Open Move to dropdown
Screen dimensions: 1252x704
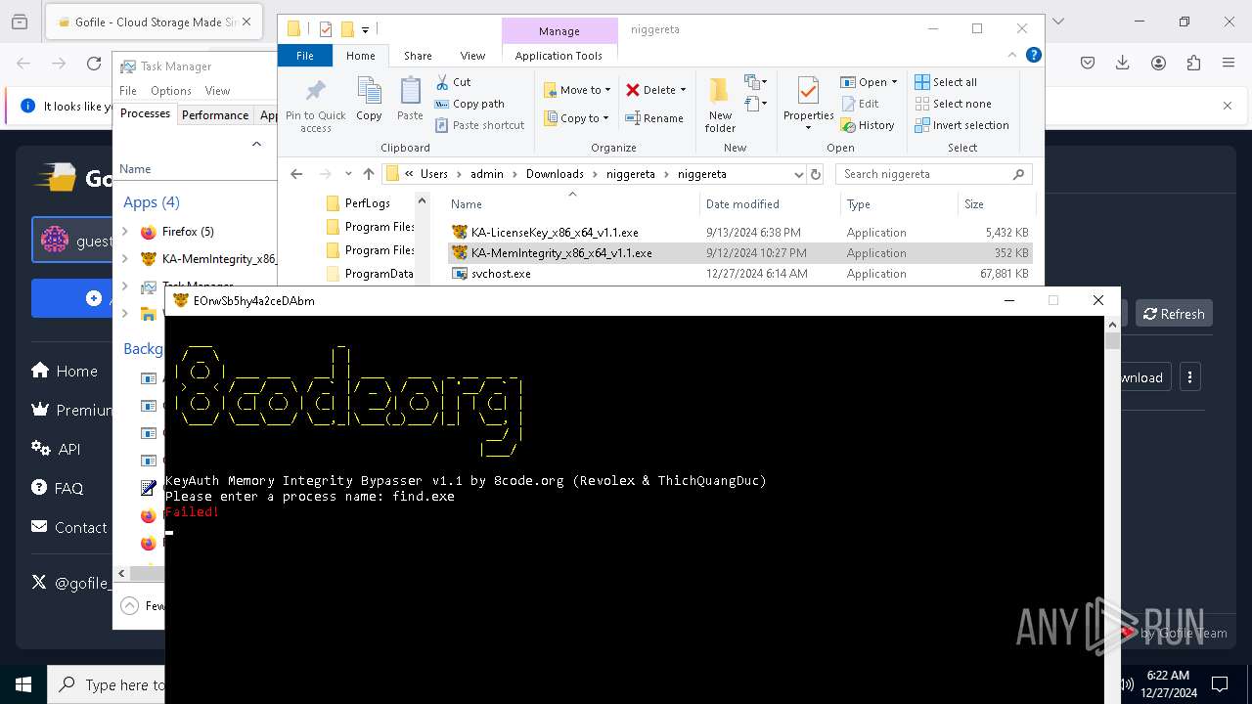(x=578, y=90)
